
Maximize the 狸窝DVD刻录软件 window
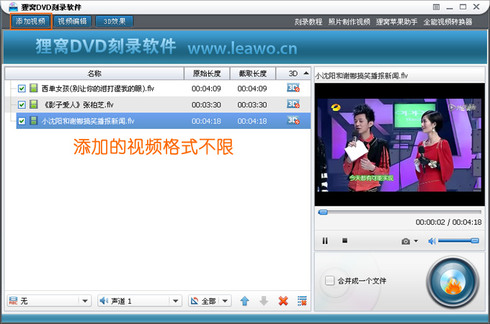point(463,7)
